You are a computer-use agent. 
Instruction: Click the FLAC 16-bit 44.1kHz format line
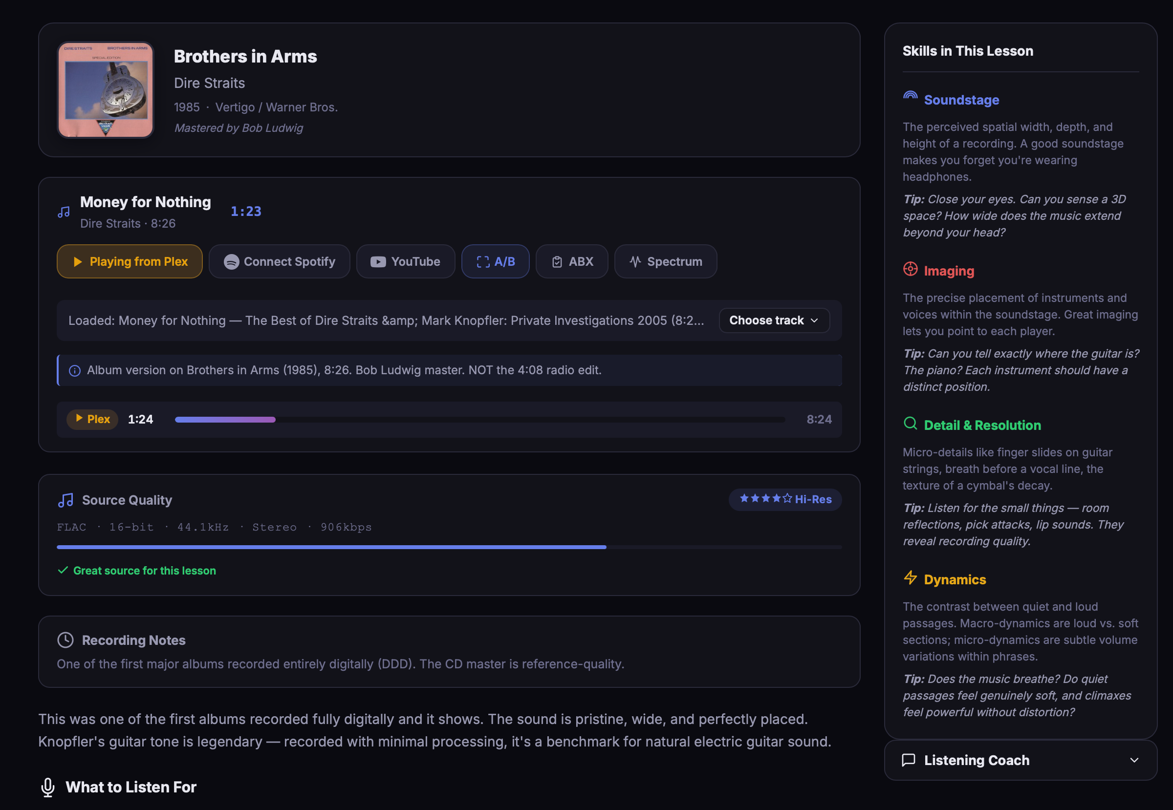pos(214,527)
